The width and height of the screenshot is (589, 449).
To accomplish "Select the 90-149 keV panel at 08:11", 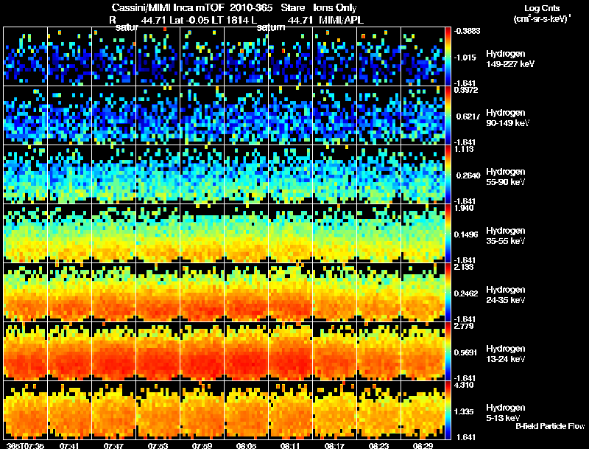I will click(x=290, y=115).
